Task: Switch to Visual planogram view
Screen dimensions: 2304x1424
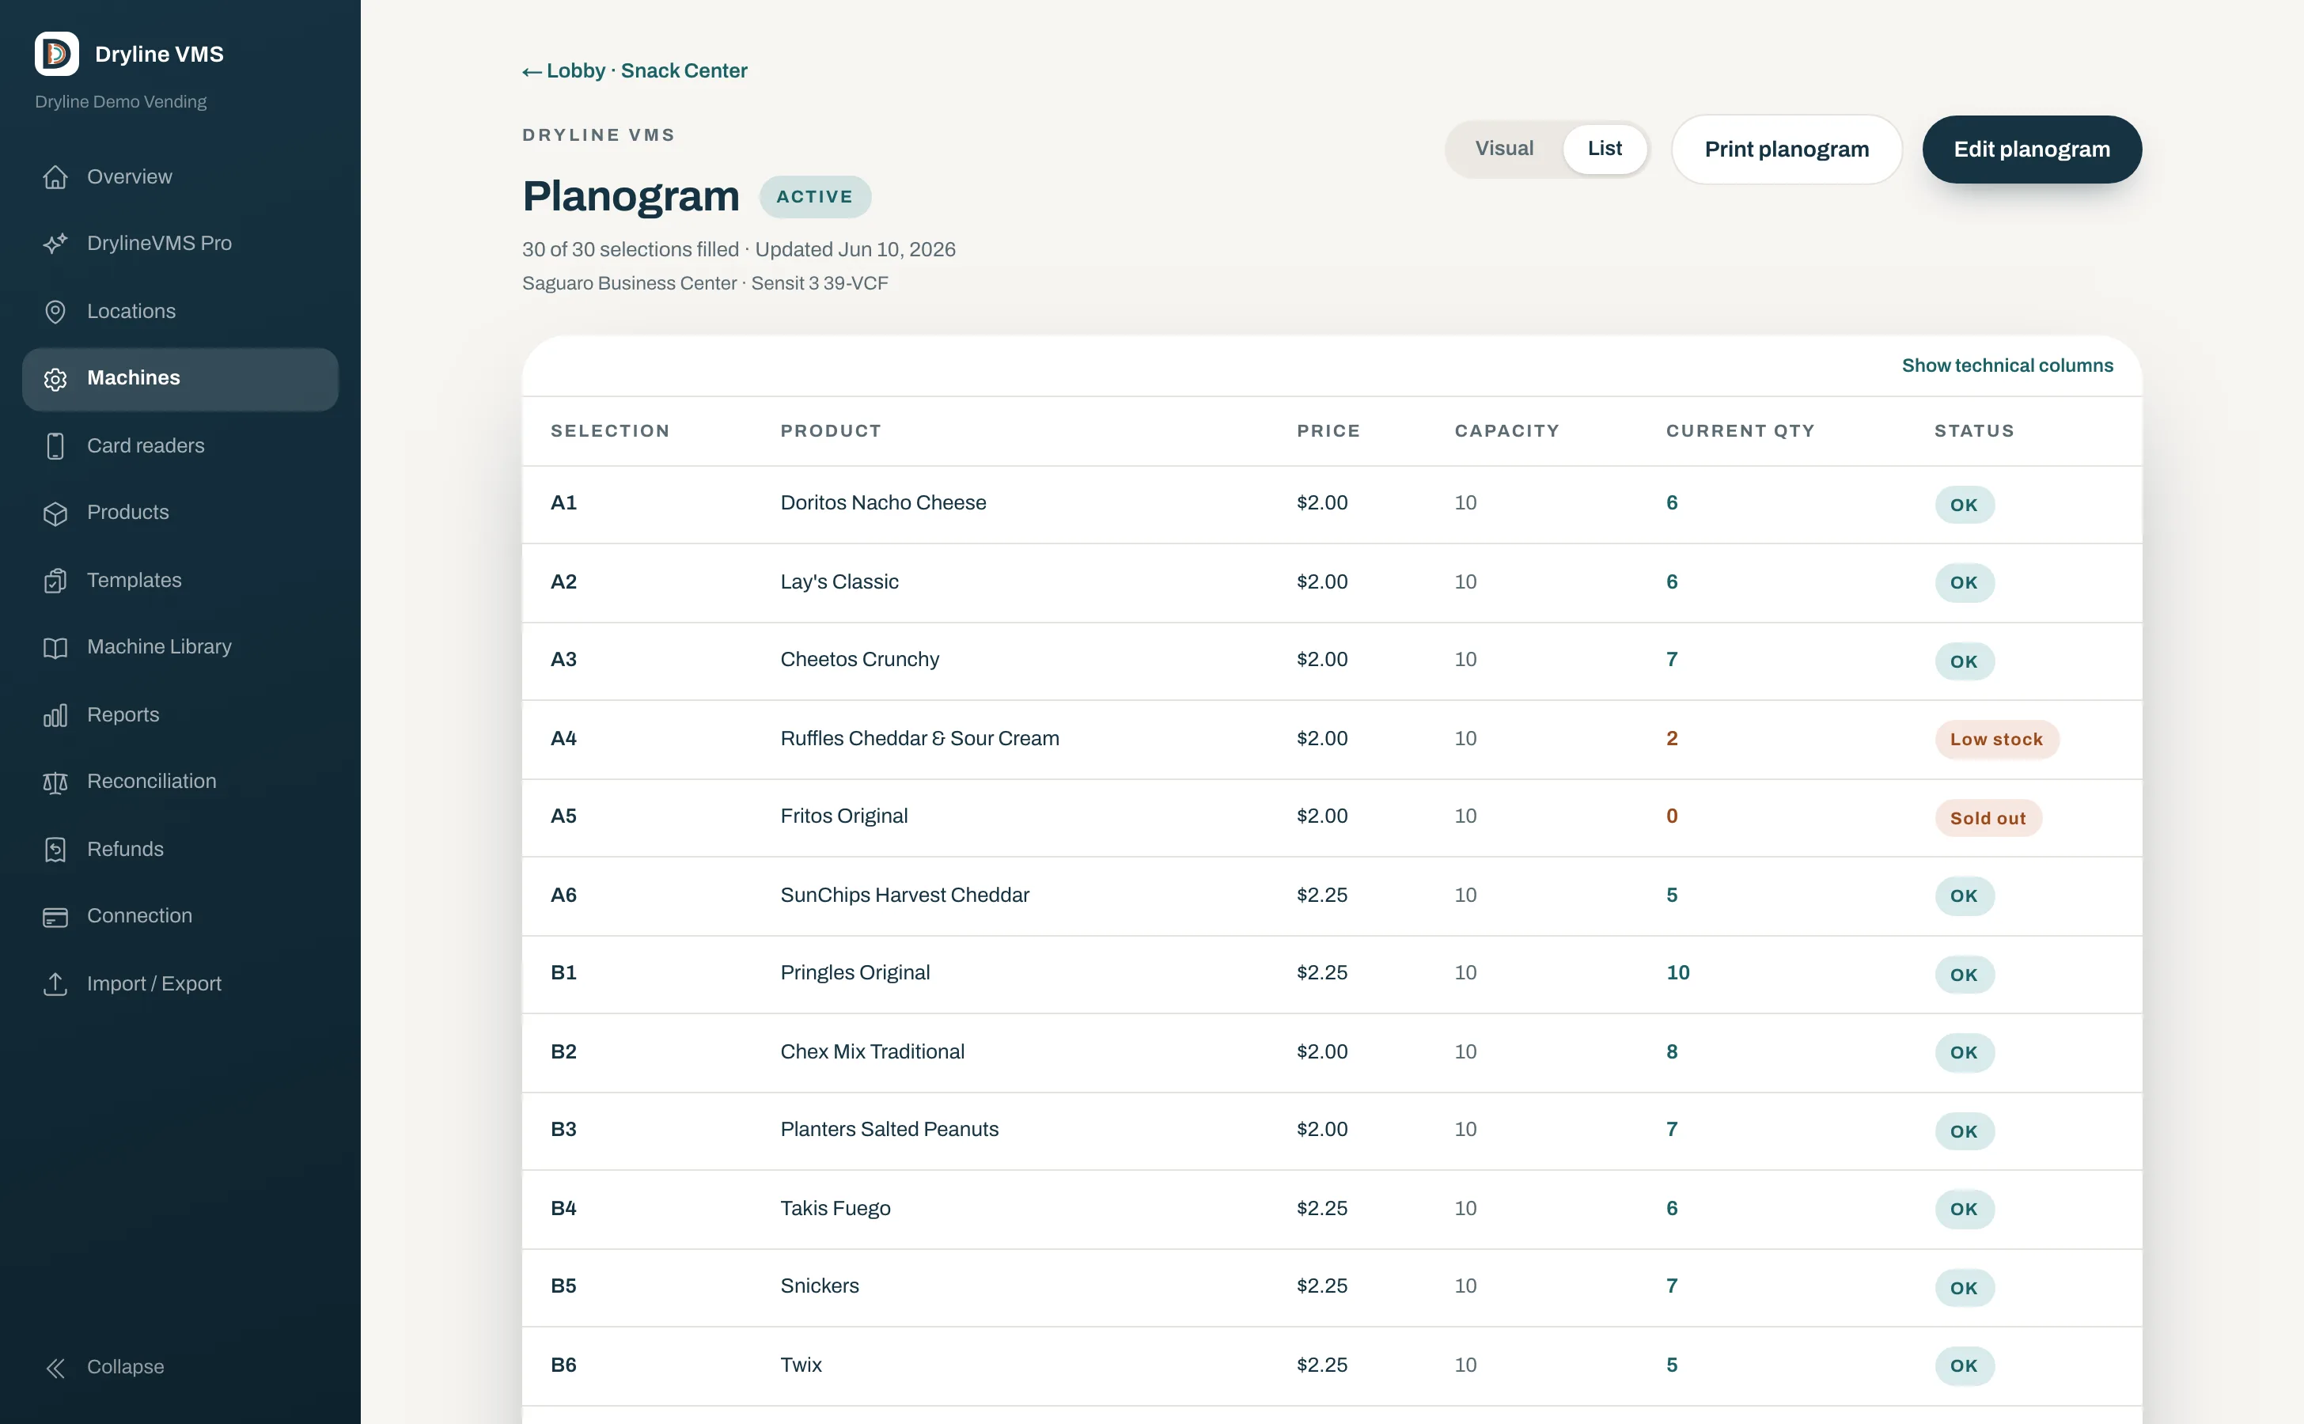Action: [x=1503, y=149]
